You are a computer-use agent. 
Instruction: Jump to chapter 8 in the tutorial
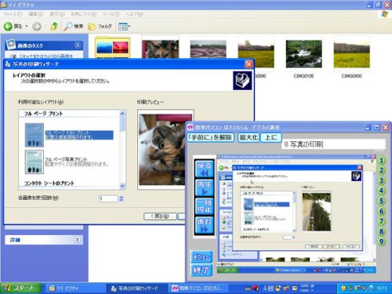coord(381,231)
